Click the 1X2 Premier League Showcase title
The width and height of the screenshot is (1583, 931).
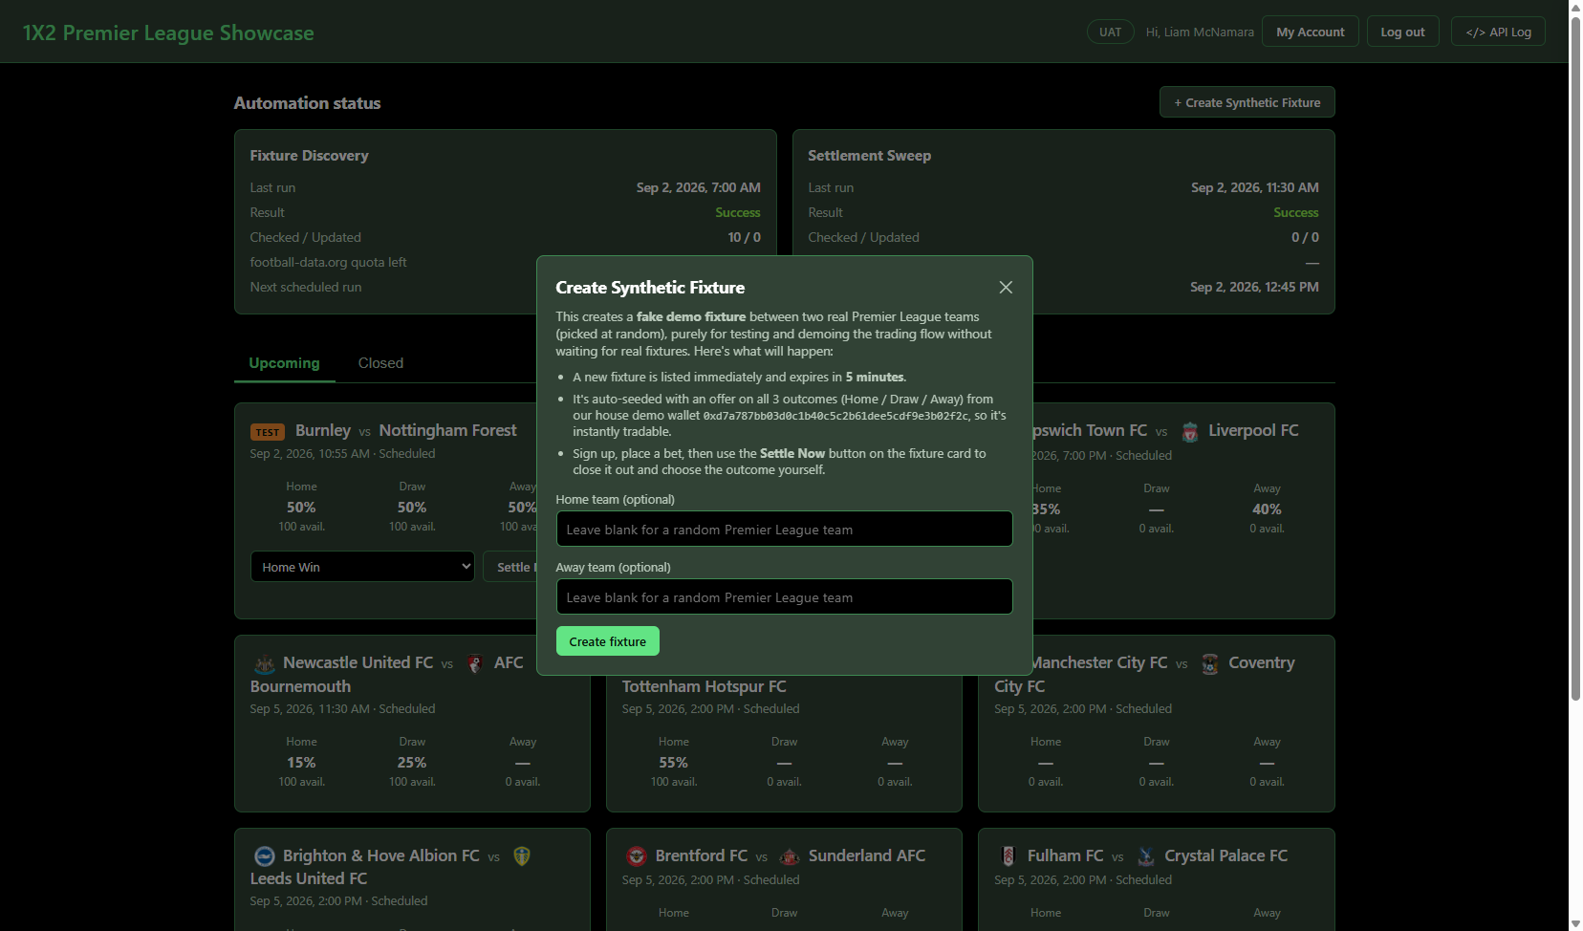168,32
